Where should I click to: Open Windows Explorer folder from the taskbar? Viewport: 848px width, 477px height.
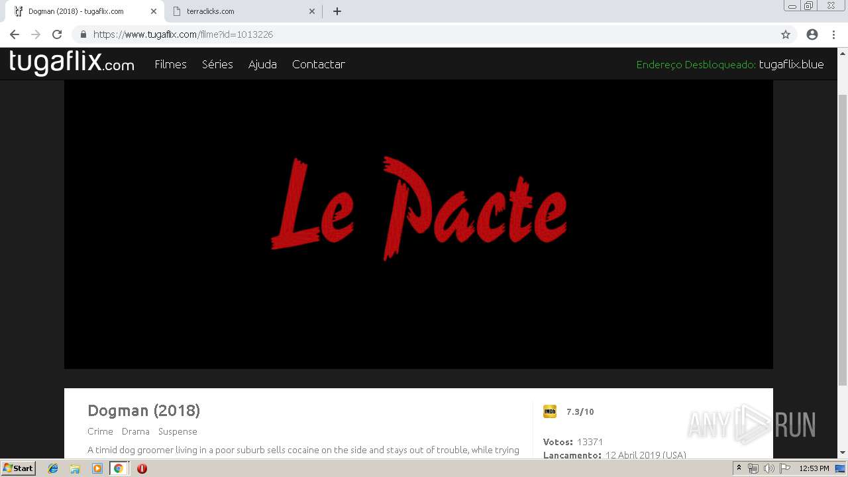pyautogui.click(x=75, y=468)
